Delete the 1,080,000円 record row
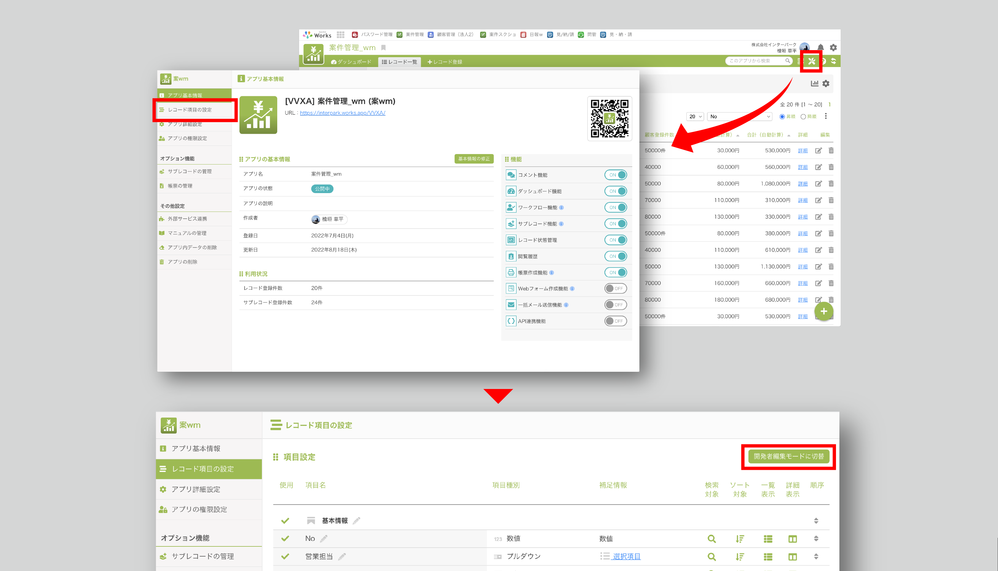 (x=831, y=184)
